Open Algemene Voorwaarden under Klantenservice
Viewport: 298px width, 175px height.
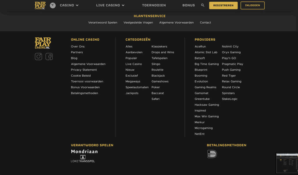point(176,23)
